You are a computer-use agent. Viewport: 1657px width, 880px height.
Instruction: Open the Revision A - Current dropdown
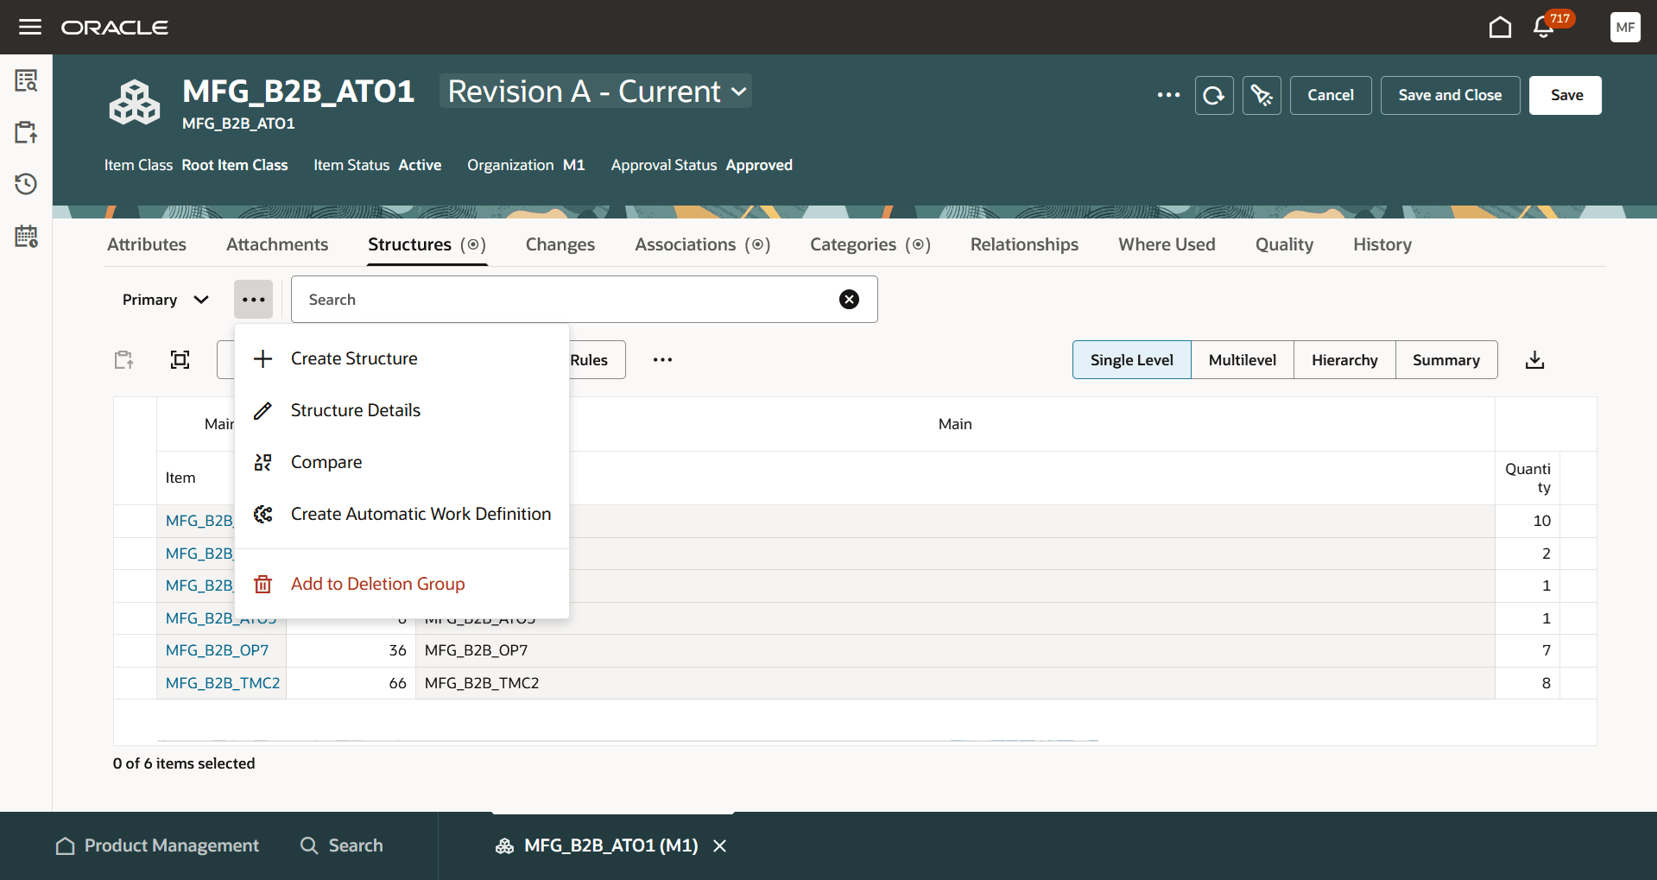[596, 92]
